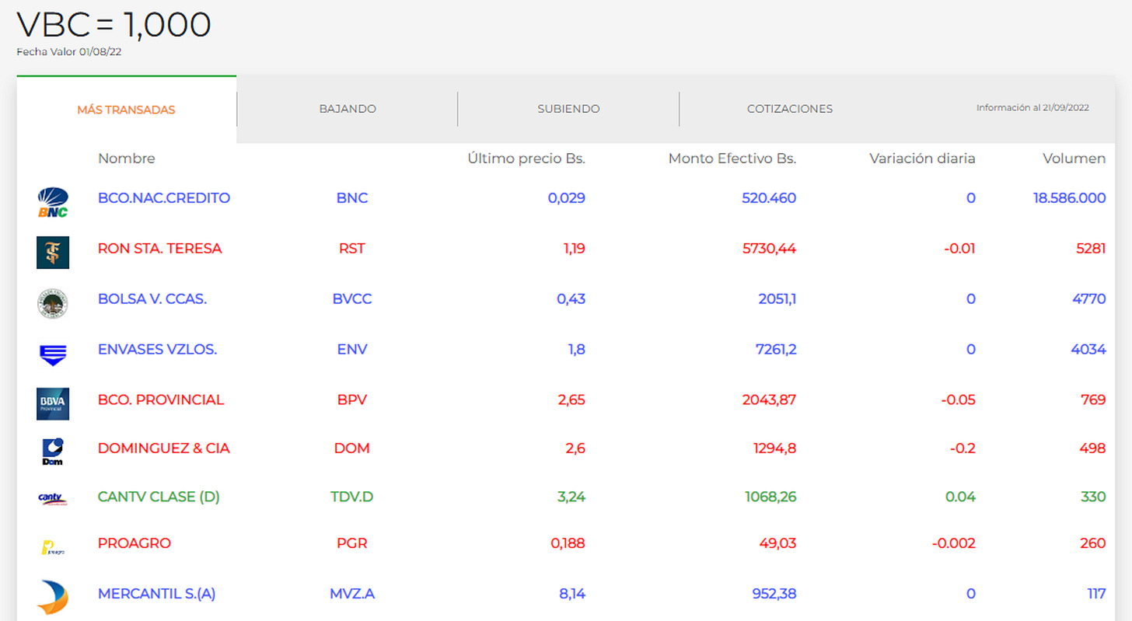This screenshot has width=1132, height=621.
Task: Click the BPV ticker symbol
Action: point(352,400)
